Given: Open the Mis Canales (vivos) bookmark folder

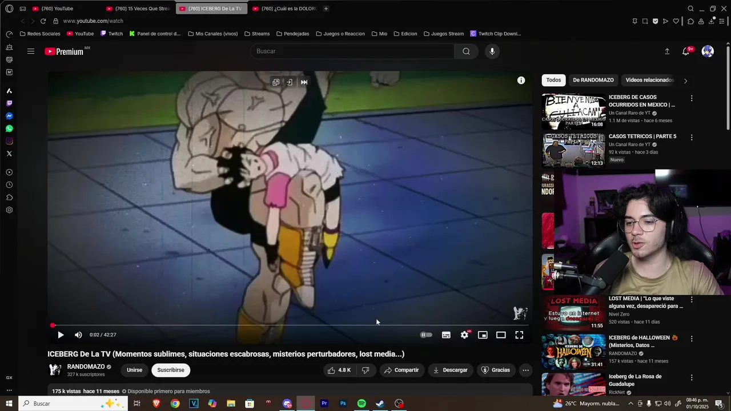Looking at the screenshot, I should click(212, 34).
